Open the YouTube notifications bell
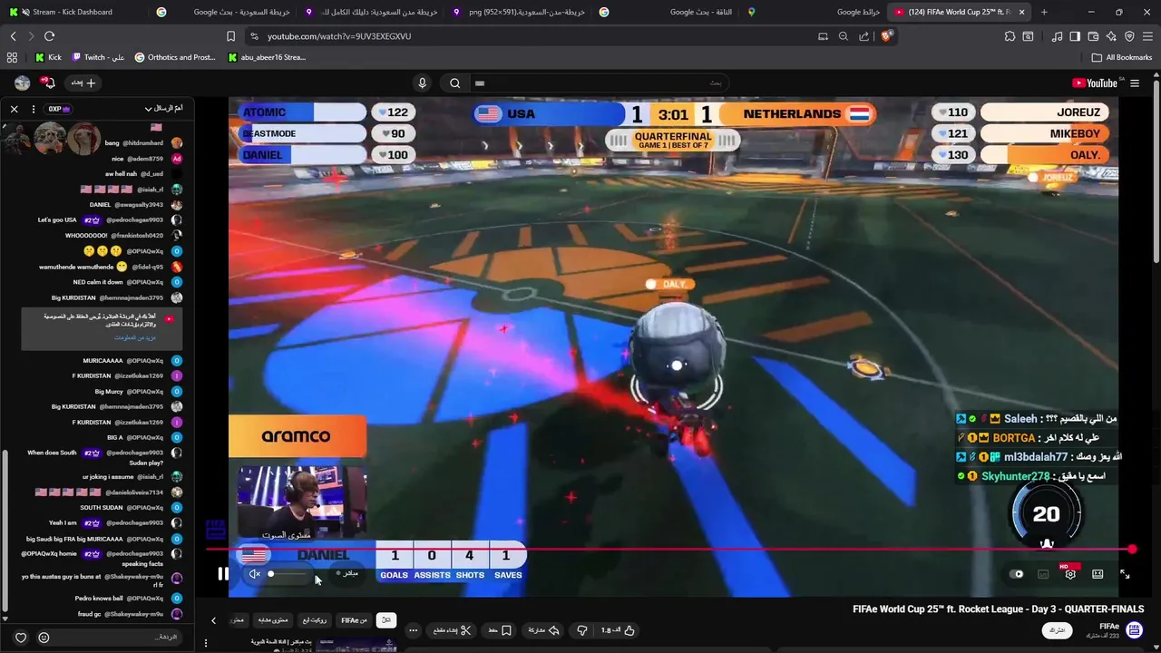 48,83
